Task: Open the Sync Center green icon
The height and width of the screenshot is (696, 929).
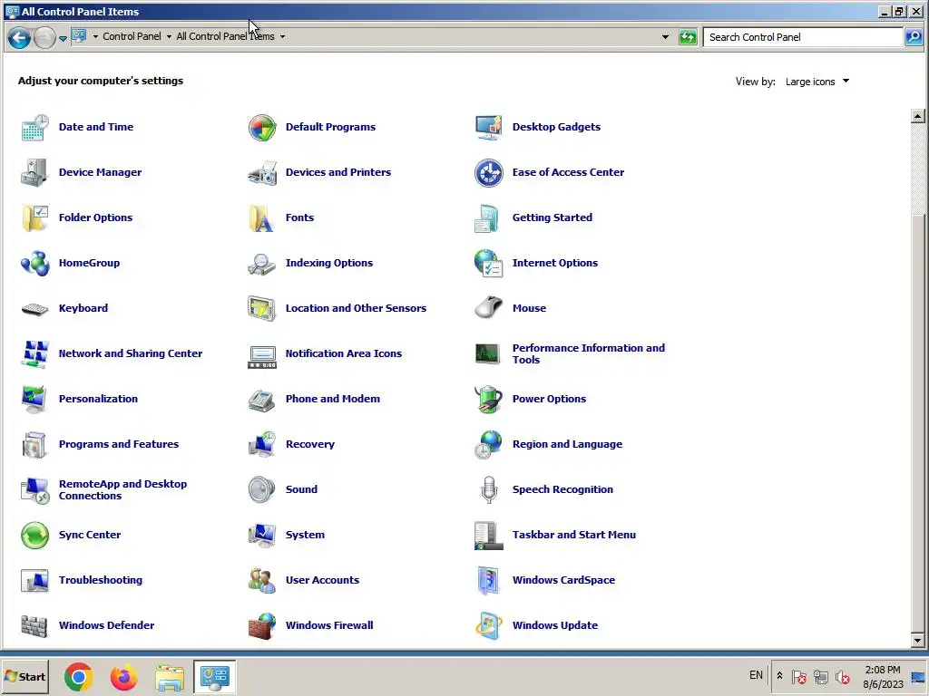Action: click(34, 535)
